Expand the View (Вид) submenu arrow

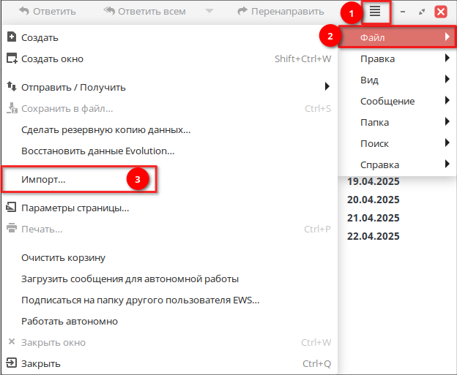[447, 79]
